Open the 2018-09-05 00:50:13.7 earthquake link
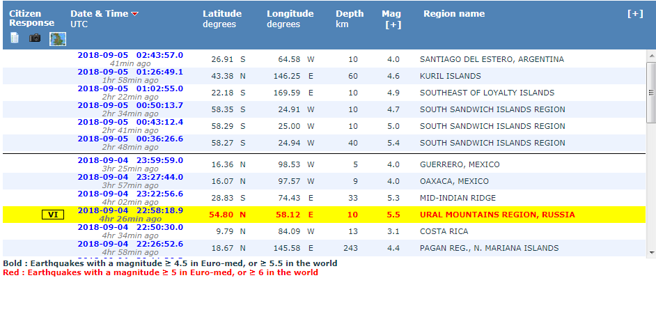 click(x=130, y=105)
